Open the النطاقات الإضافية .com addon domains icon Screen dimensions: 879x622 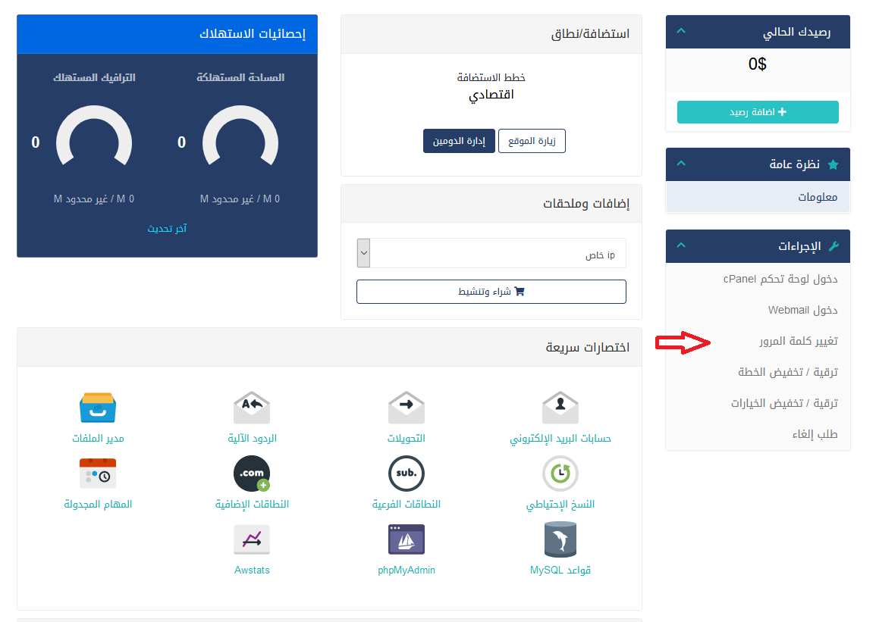252,474
